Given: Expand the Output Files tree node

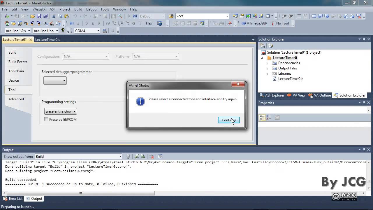Looking at the screenshot, I should [x=267, y=68].
